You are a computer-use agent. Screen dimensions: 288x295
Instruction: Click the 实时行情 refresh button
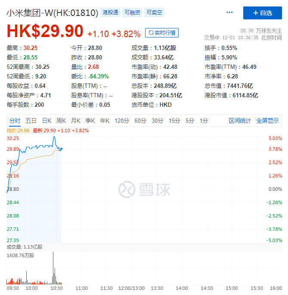(x=162, y=33)
